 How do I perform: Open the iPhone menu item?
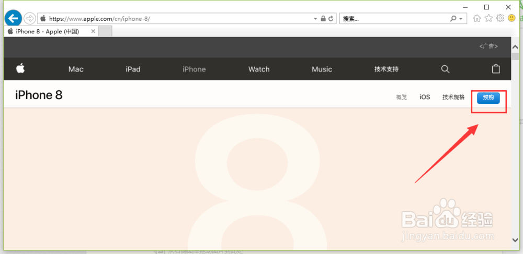click(x=194, y=69)
